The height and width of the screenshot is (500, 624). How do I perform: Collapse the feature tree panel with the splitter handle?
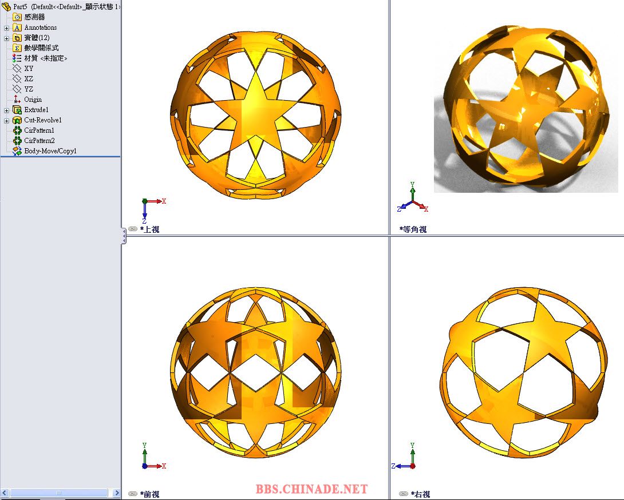pyautogui.click(x=124, y=236)
